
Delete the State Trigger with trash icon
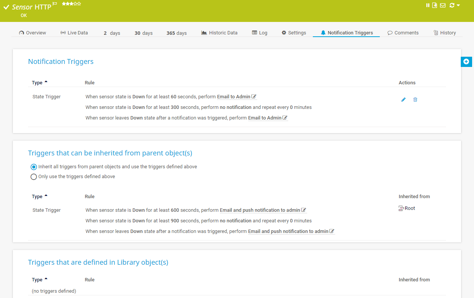pos(415,99)
